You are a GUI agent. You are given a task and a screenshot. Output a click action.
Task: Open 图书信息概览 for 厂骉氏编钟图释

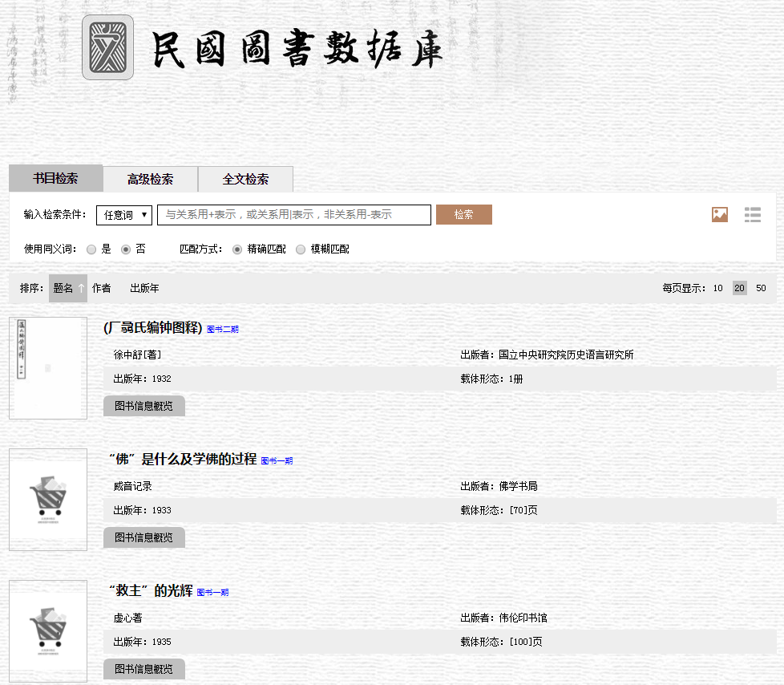tap(144, 406)
